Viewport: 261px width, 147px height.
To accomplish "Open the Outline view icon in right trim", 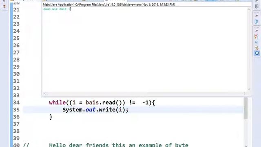I will click(257, 22).
